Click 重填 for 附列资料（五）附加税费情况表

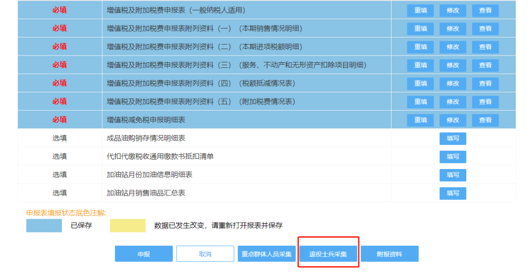coord(420,102)
